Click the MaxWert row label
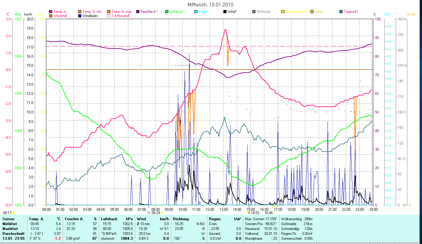Image resolution: width=422 pixels, height=244 pixels. pos(10,229)
